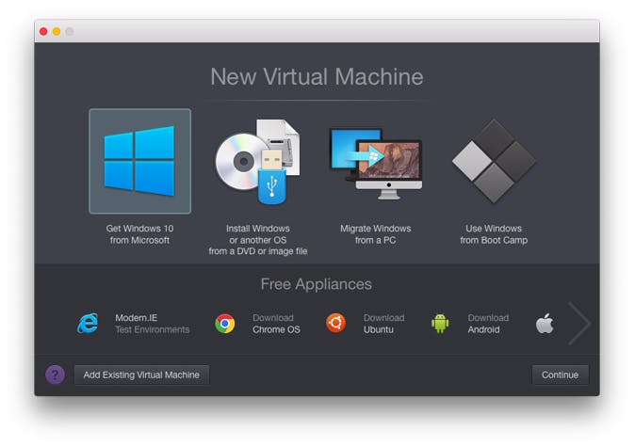635x447 pixels.
Task: Click the Ubuntu logo icon
Action: click(335, 323)
